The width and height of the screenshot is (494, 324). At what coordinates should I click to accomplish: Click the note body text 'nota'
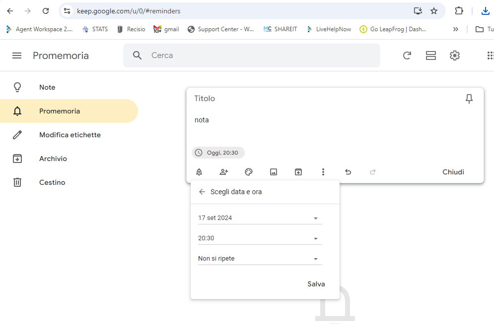[202, 120]
